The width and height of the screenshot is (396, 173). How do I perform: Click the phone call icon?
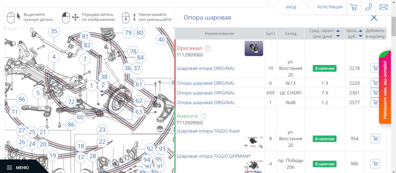point(368,7)
